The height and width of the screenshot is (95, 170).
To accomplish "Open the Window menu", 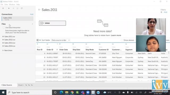I will (12, 4).
